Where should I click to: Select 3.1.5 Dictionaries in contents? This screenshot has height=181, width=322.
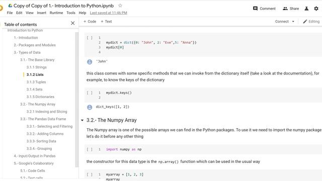click(40, 97)
